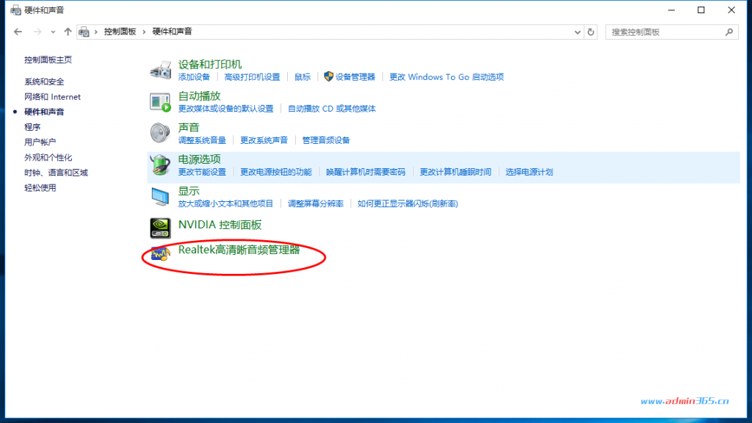Image resolution: width=752 pixels, height=423 pixels.
Task: Select 时钟、语言和区域 in sidebar
Action: tap(56, 173)
